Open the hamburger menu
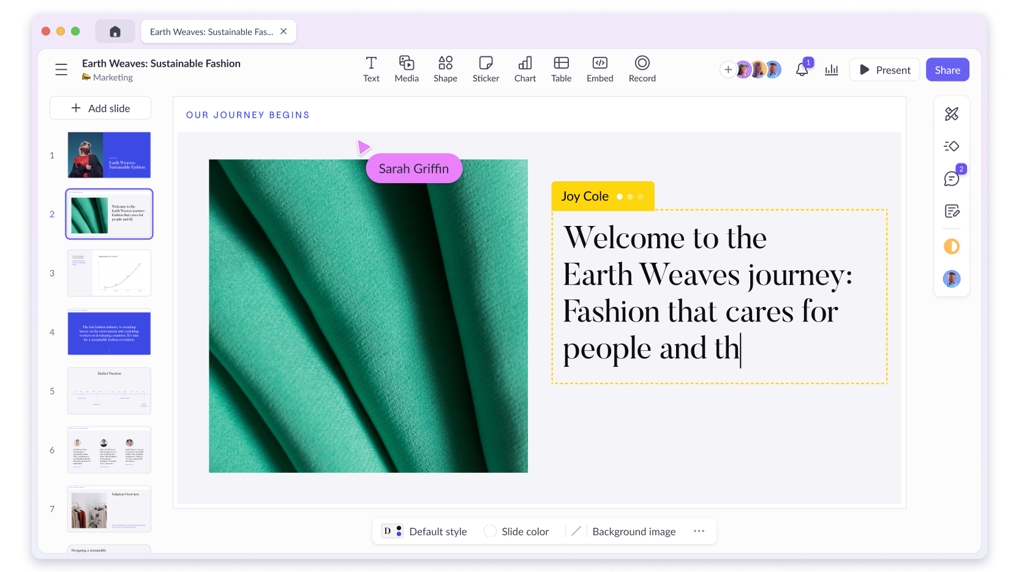Image resolution: width=1019 pixels, height=572 pixels. tap(61, 70)
